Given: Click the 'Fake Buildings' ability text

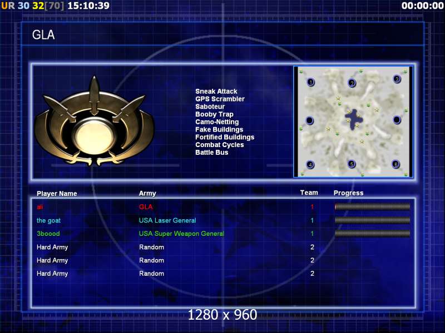Looking at the screenshot, I should pyautogui.click(x=219, y=130).
